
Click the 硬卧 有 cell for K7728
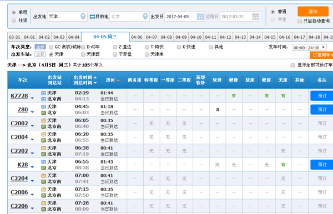click(x=234, y=96)
